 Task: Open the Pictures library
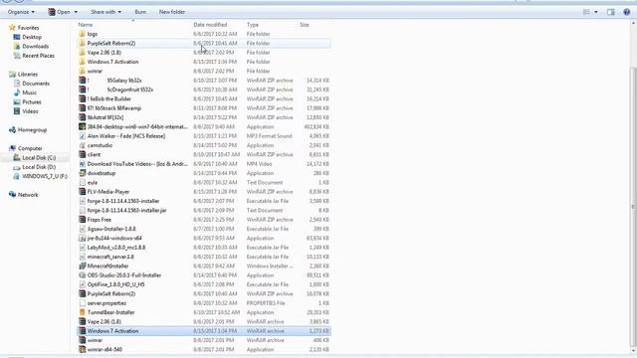pyautogui.click(x=32, y=102)
